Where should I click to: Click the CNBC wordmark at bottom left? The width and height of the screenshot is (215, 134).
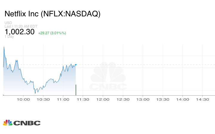27,123
